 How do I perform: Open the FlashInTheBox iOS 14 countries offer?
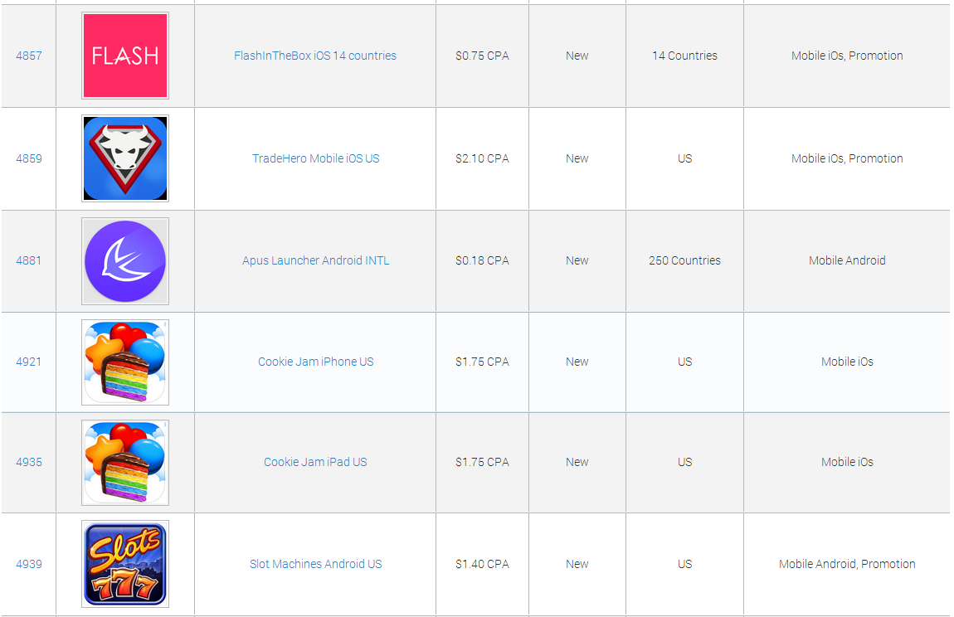(315, 56)
